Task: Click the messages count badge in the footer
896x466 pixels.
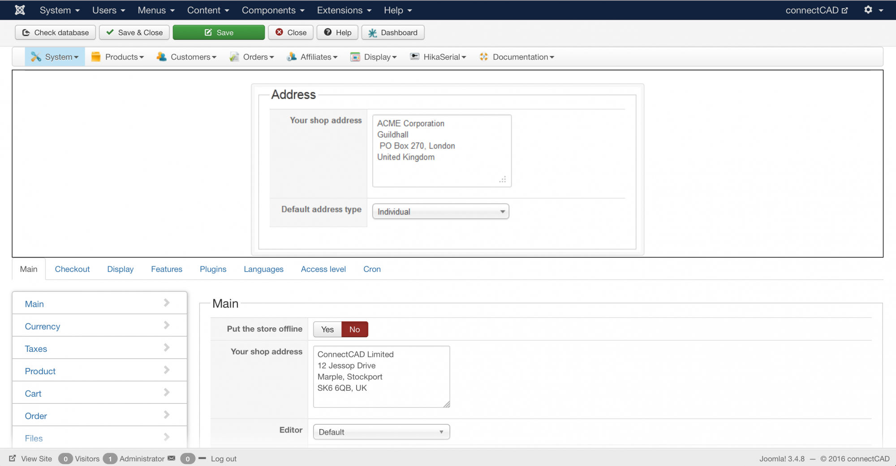Action: [188, 459]
